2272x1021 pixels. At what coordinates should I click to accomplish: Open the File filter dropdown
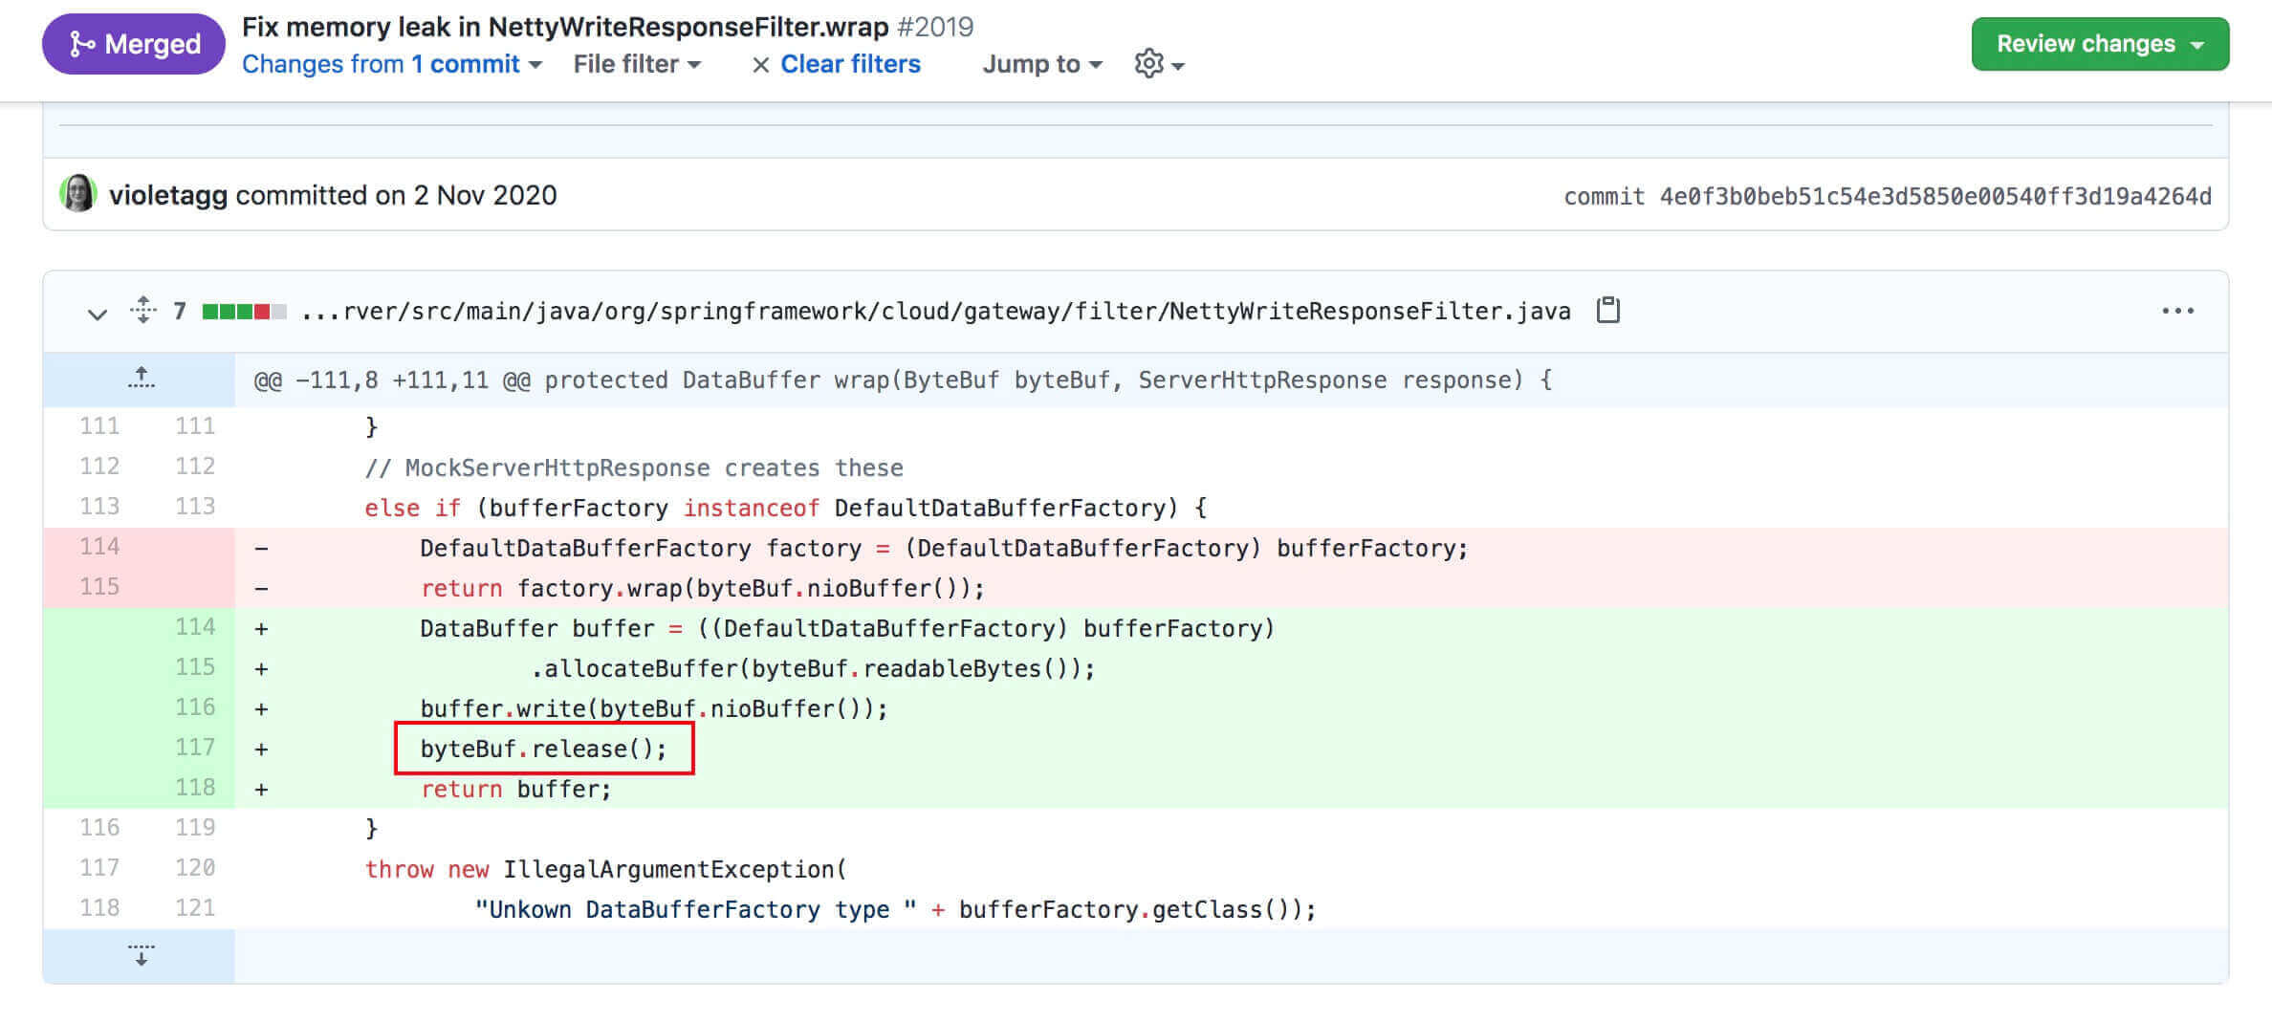coord(637,64)
